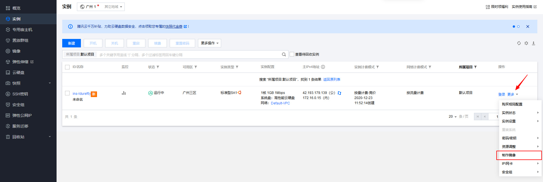Close the blue notification banner
Image resolution: width=543 pixels, height=182 pixels.
tap(527, 27)
